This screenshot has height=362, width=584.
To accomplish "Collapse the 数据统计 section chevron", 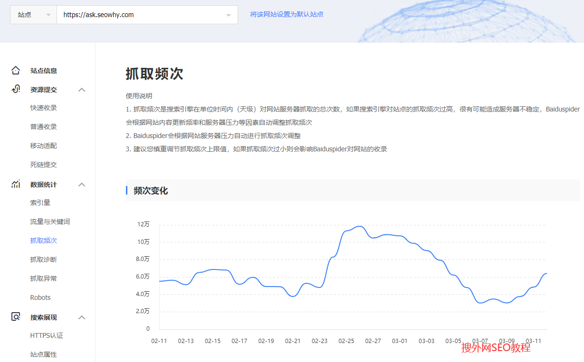I will point(82,185).
